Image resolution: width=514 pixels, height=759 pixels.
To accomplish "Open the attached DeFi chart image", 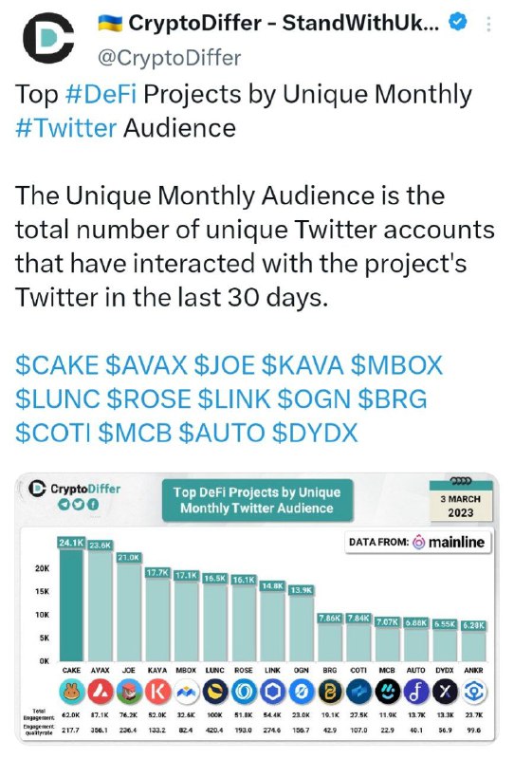I will pyautogui.click(x=257, y=608).
